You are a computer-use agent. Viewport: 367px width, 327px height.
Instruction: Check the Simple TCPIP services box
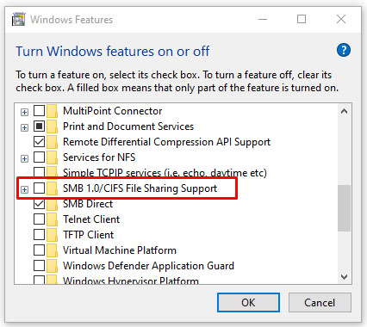(39, 172)
